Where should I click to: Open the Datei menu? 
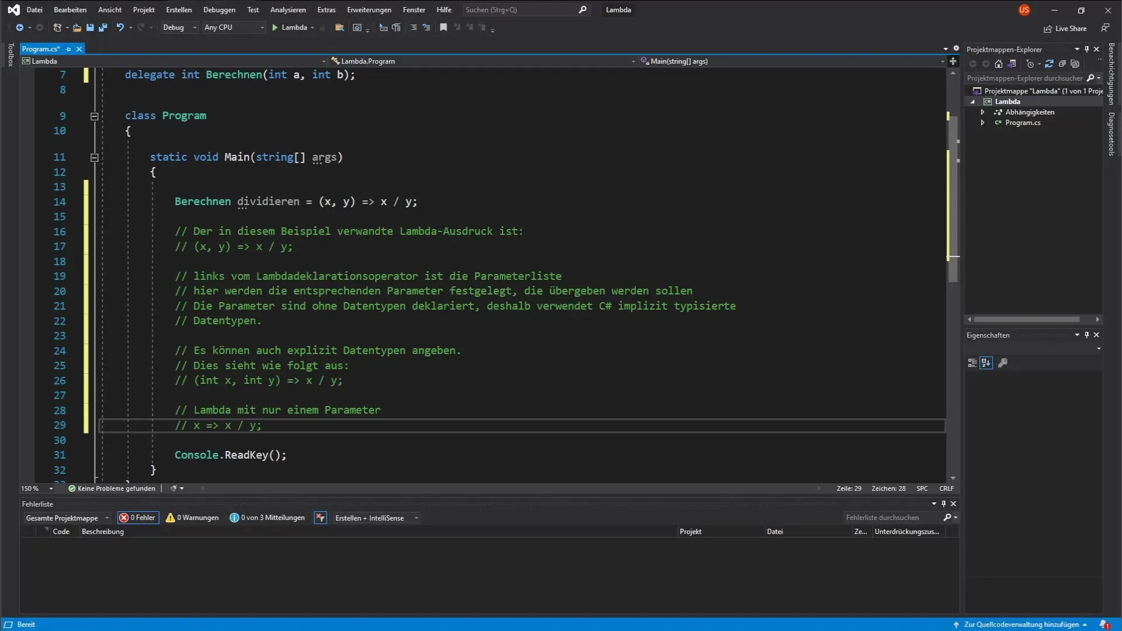click(x=34, y=10)
